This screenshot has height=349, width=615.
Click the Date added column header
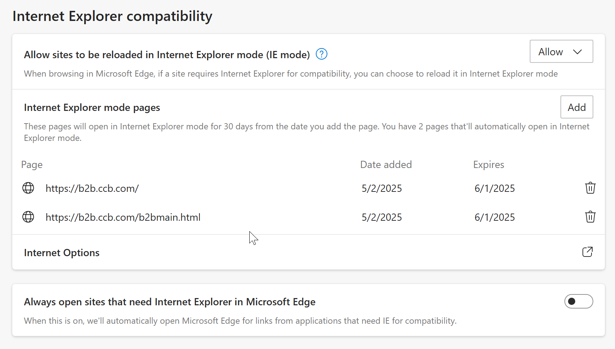tap(386, 165)
